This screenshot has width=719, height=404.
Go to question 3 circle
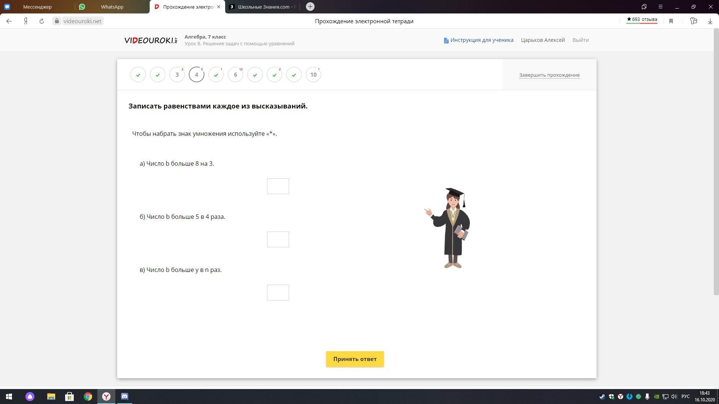click(177, 75)
